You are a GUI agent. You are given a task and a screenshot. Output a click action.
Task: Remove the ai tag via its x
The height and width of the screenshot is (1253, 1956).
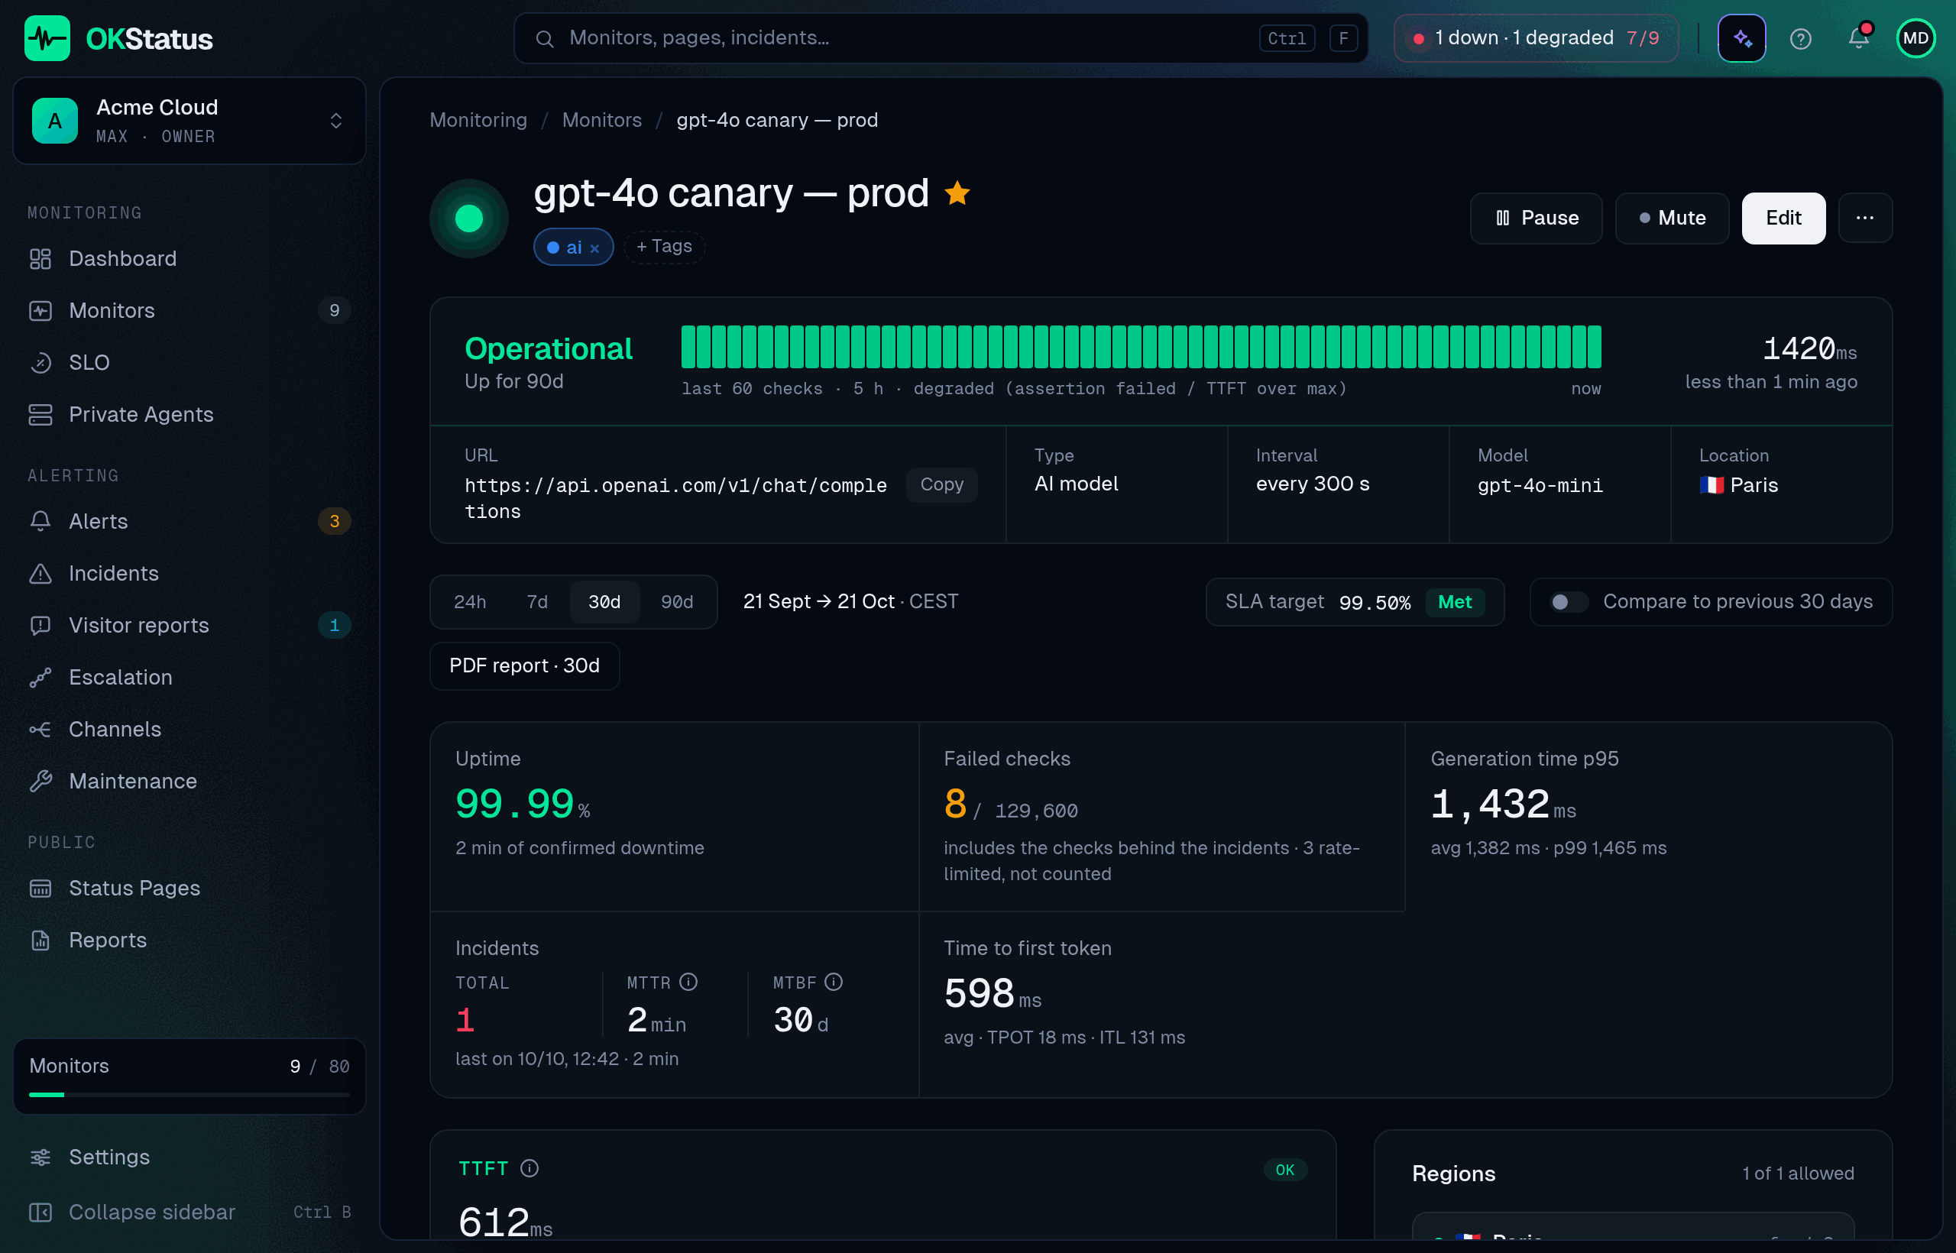pos(594,248)
